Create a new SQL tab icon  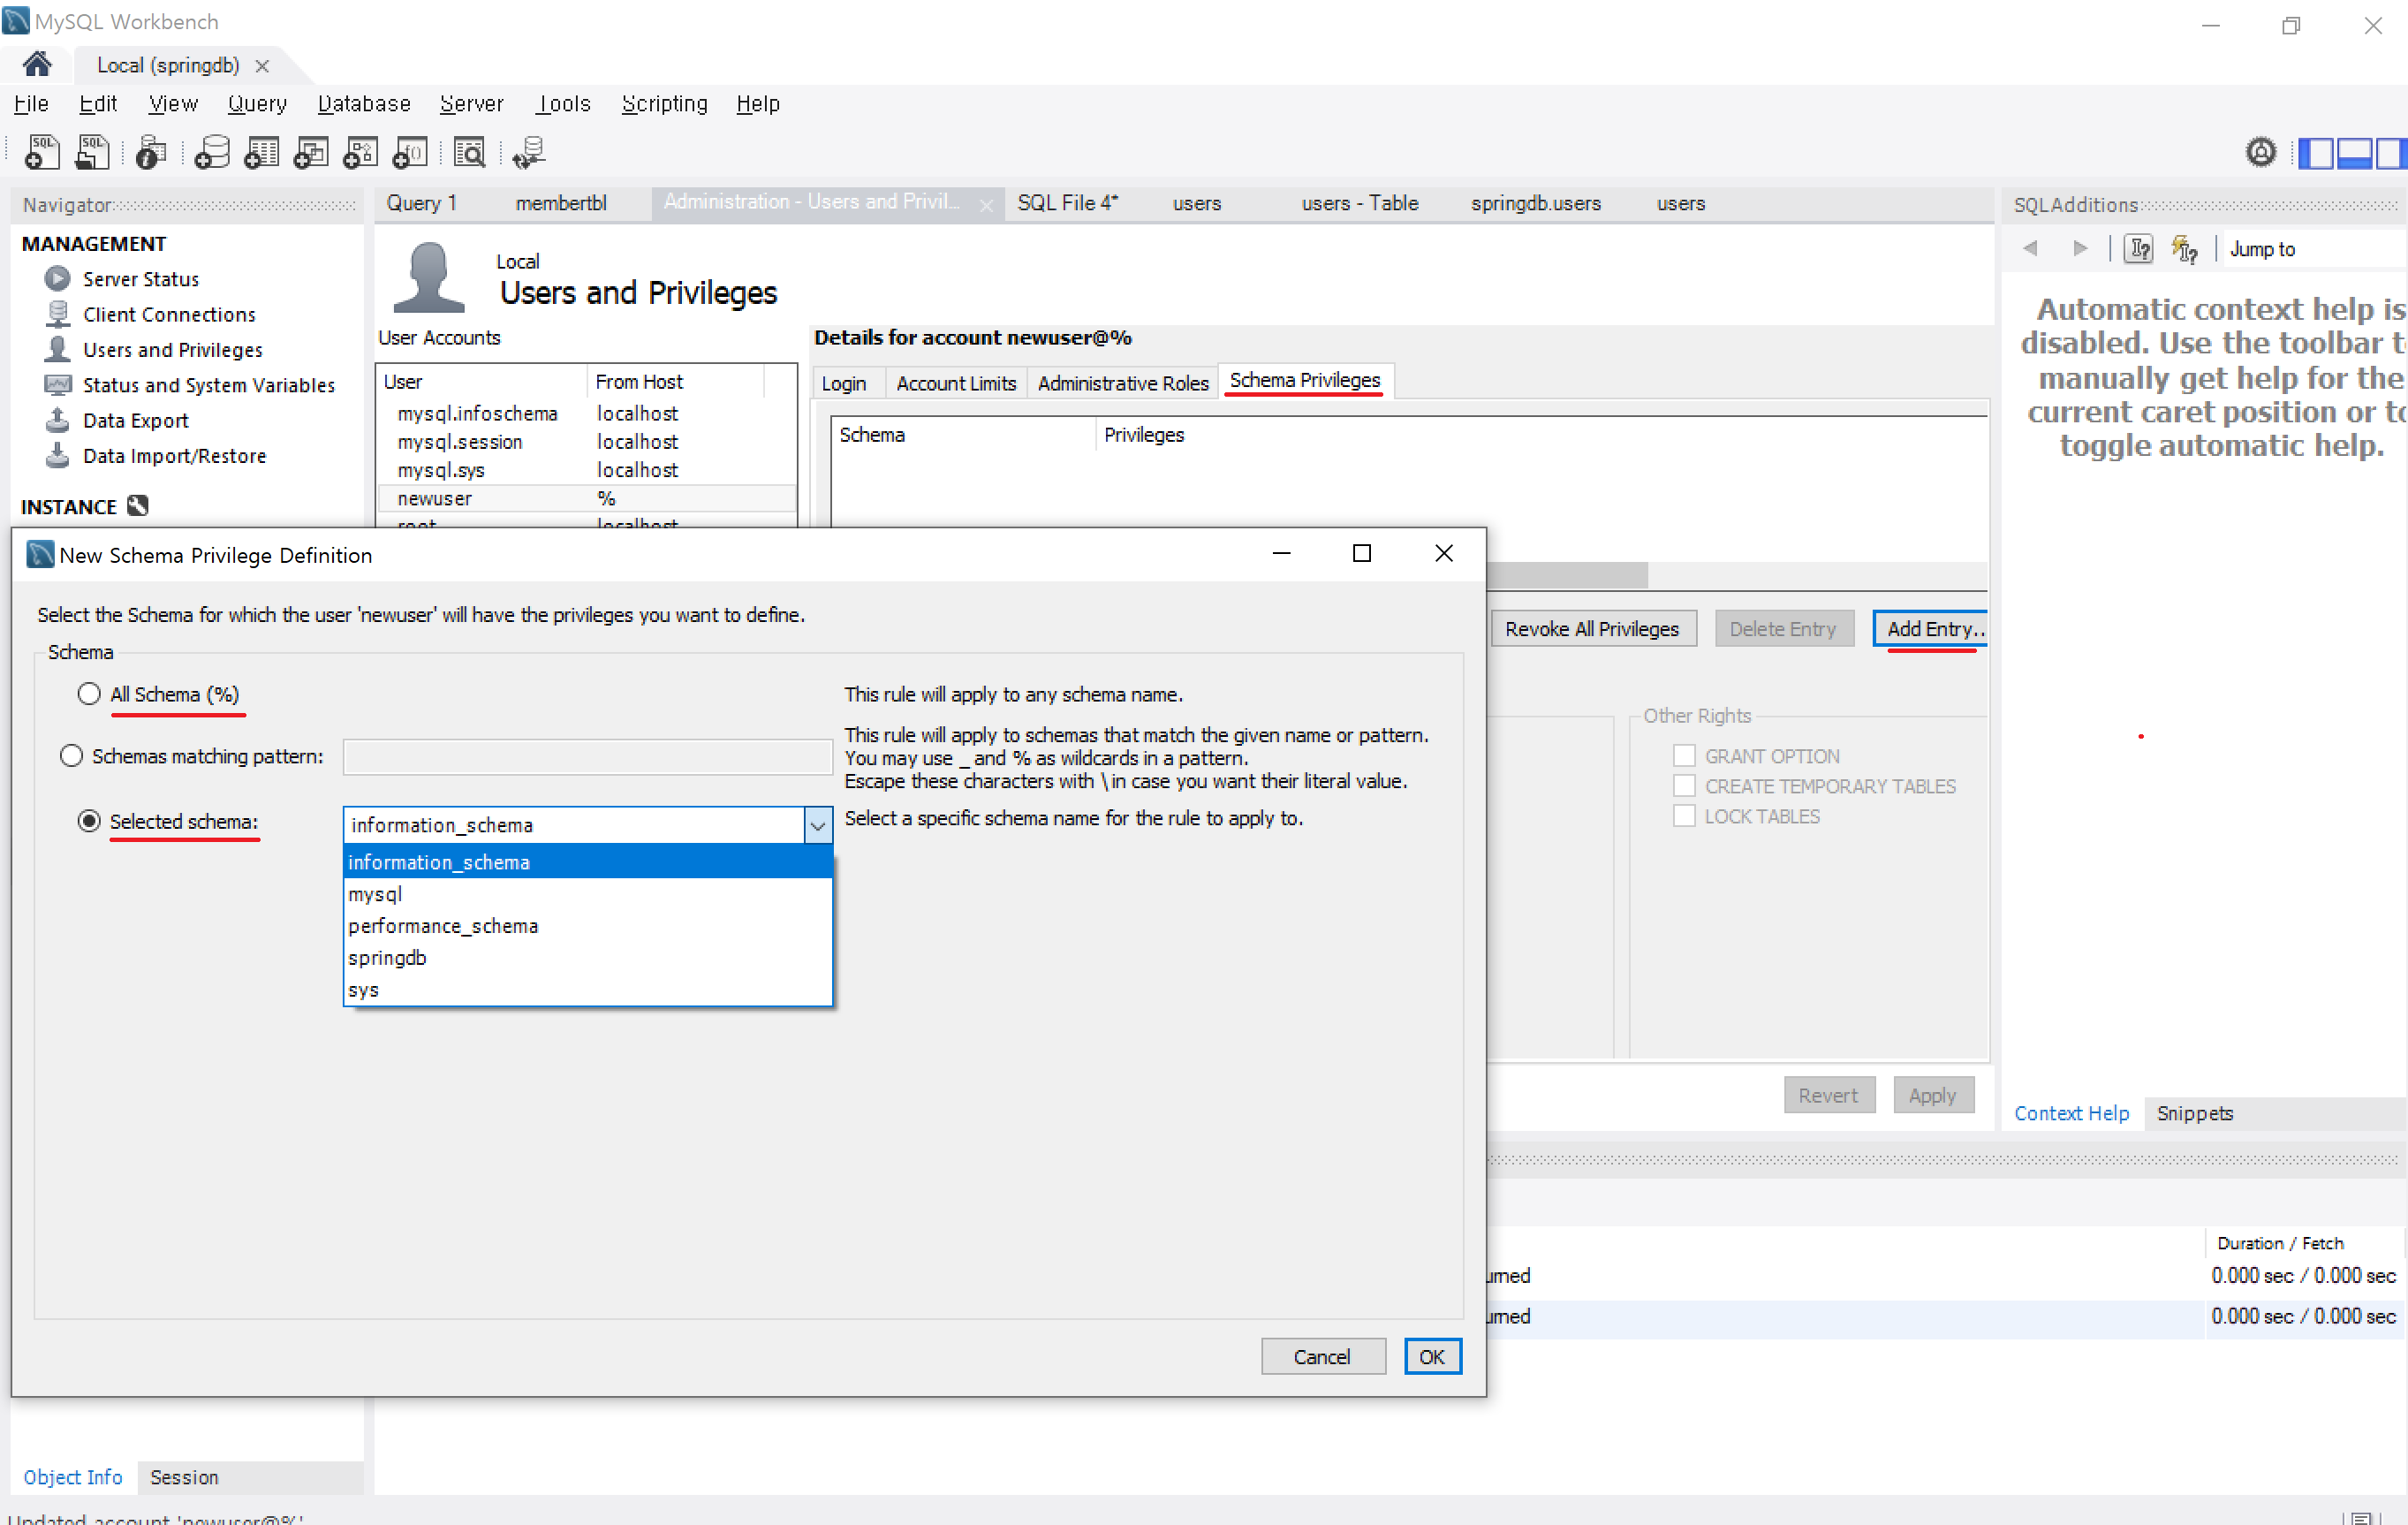[x=41, y=152]
